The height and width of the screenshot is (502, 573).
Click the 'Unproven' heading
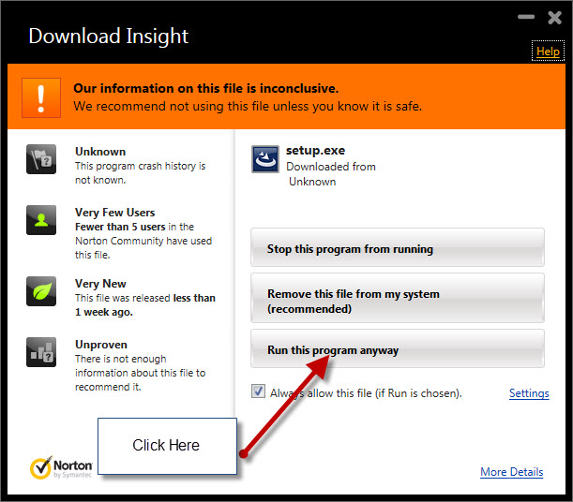101,345
